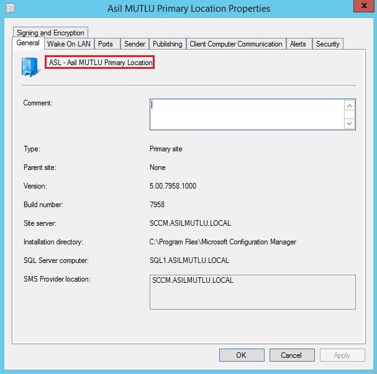Image resolution: width=377 pixels, height=374 pixels.
Task: Click the version value 5.00.7958.1000
Action: 173,186
